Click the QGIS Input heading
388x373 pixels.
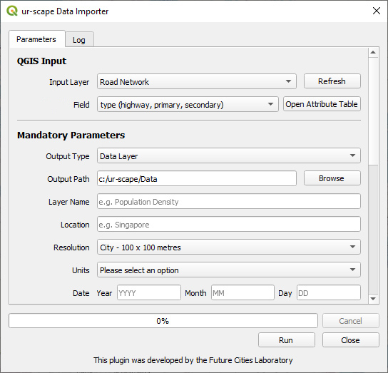pyautogui.click(x=41, y=61)
